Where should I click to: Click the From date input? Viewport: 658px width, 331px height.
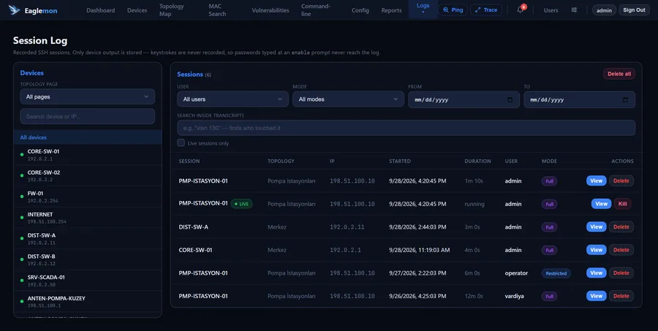(464, 99)
